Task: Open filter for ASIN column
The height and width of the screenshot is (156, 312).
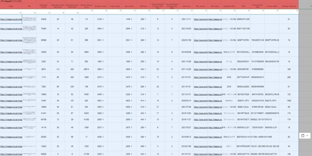Action: tap(249, 11)
